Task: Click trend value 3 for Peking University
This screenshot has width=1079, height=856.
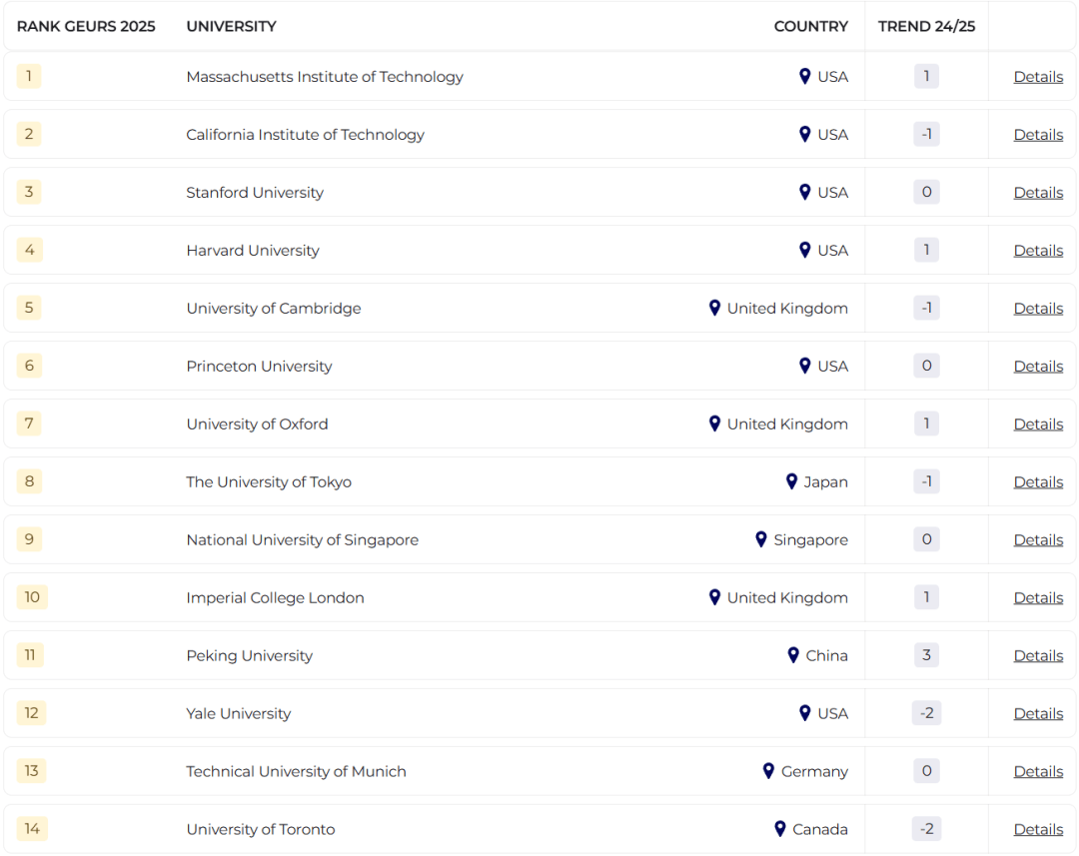Action: (x=926, y=655)
